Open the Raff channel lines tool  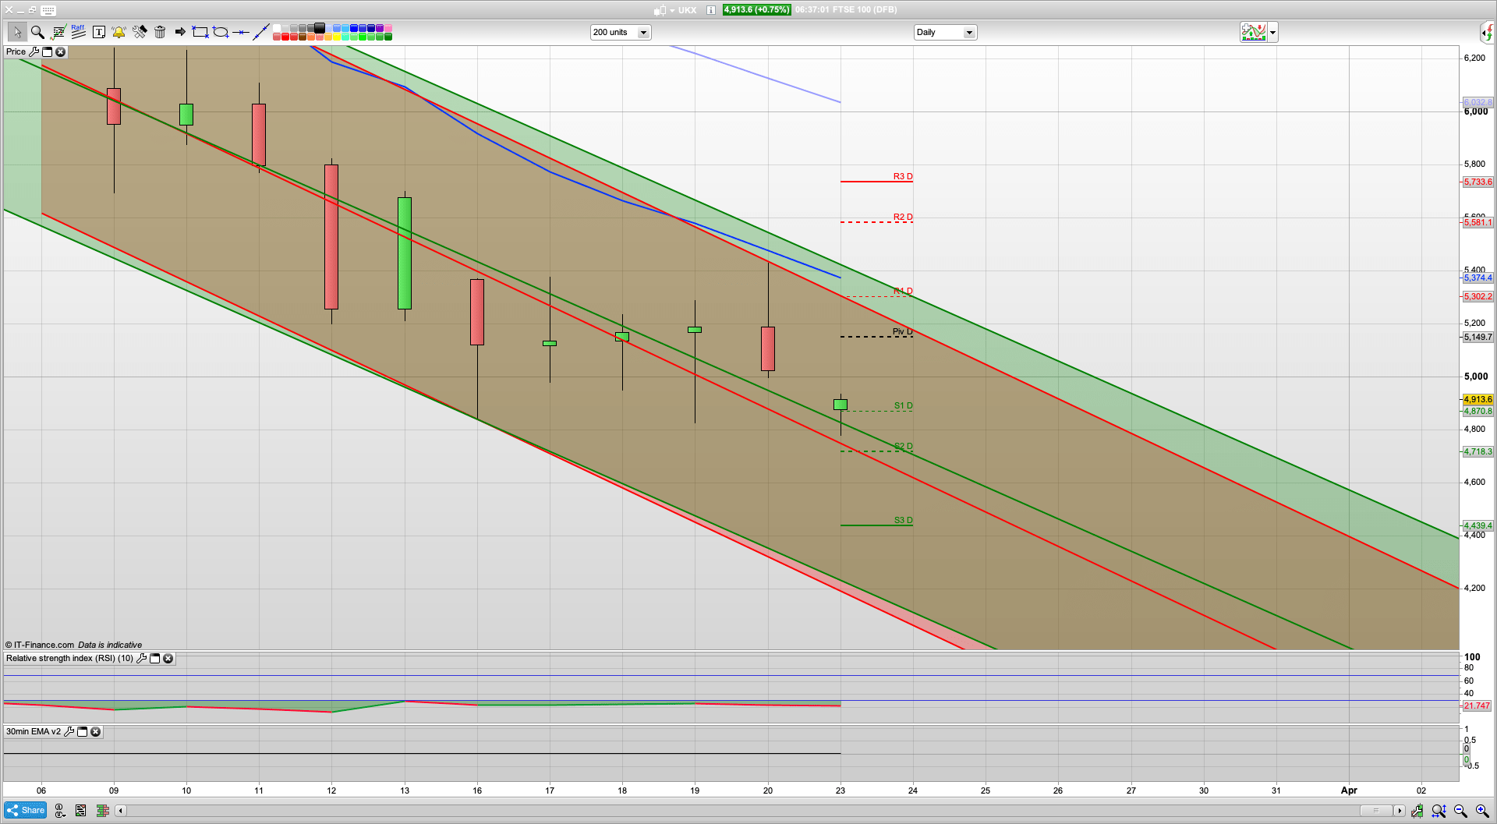pyautogui.click(x=78, y=32)
